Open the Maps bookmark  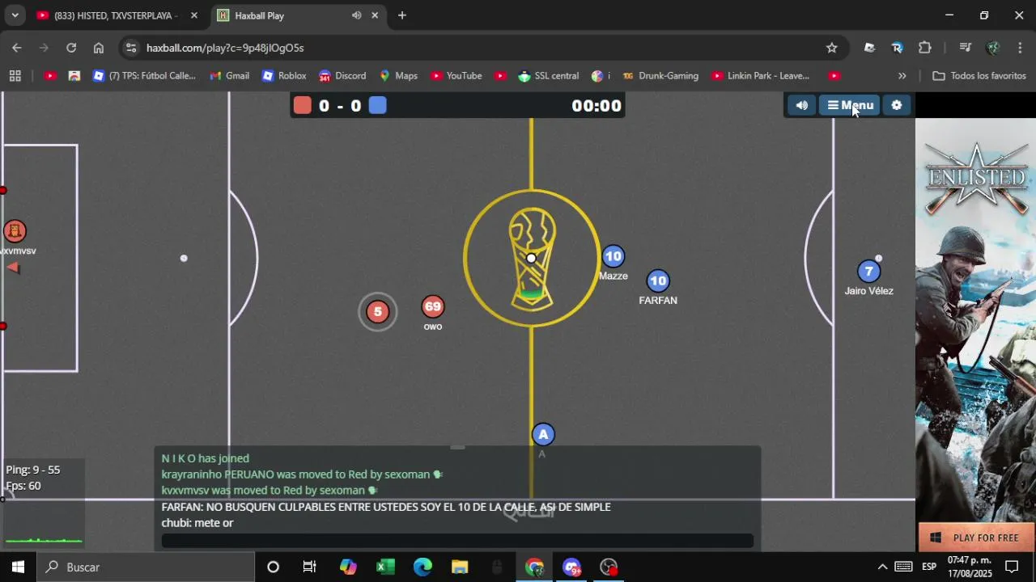coord(398,76)
